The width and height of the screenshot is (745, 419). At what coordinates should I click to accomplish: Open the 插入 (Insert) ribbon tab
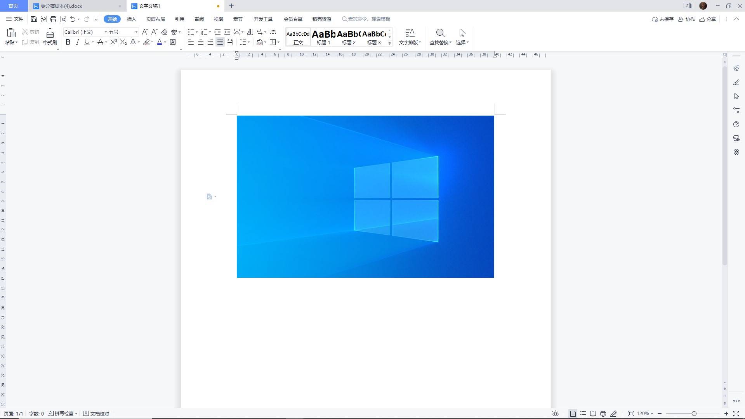click(x=131, y=19)
